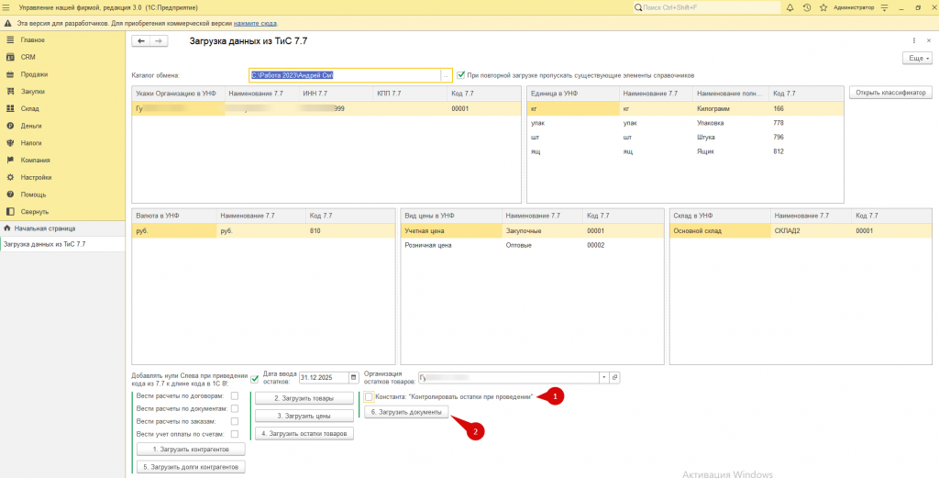The image size is (939, 478).
Task: Click the Поиск search field
Action: (x=707, y=7)
